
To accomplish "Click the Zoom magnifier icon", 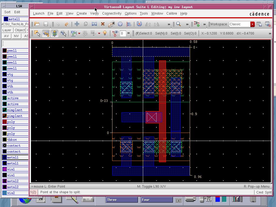I will coord(178,24).
